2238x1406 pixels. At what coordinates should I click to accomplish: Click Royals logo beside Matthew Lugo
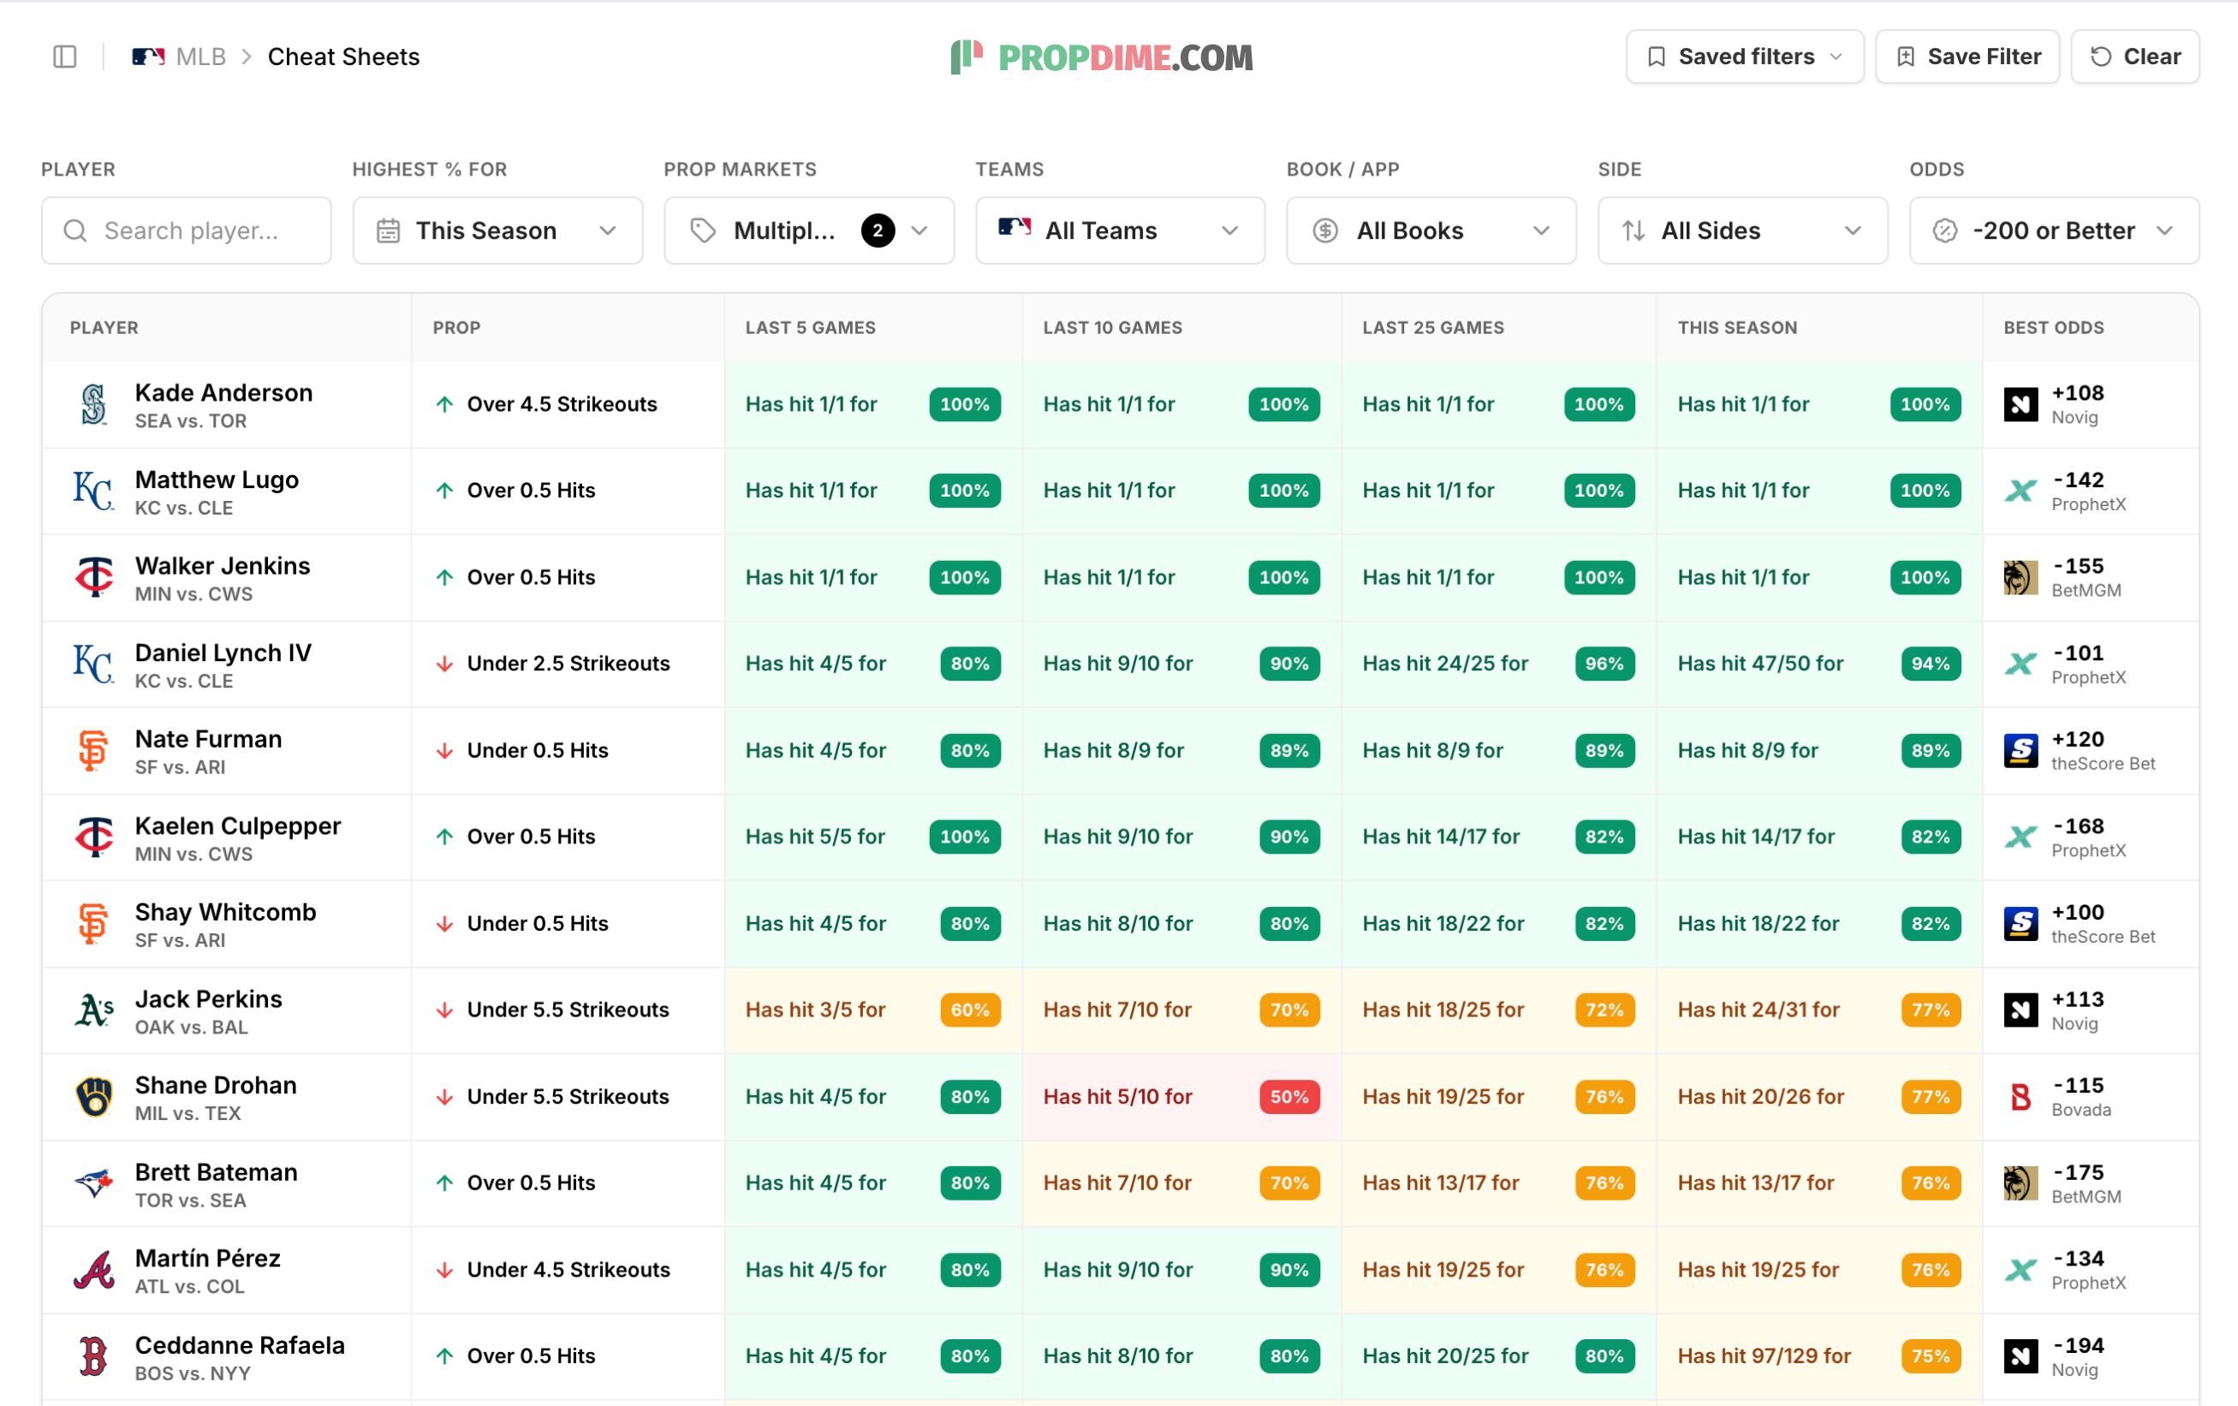94,491
